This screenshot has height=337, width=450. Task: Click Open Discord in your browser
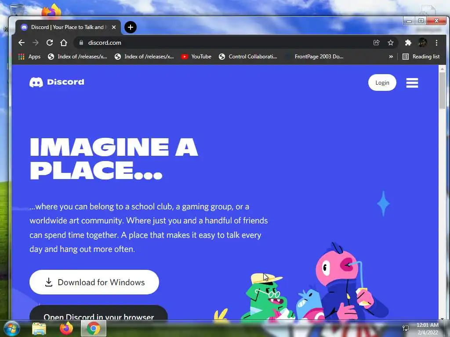pyautogui.click(x=98, y=313)
